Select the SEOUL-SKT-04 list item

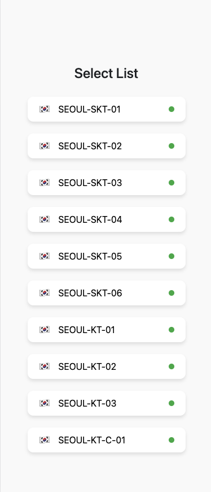(107, 219)
